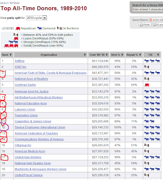Open Machinists & Aerospace Workers Union link

pos(40,169)
